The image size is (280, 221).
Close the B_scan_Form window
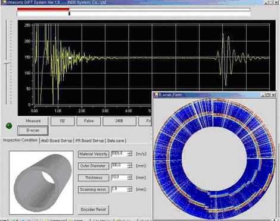tap(273, 95)
